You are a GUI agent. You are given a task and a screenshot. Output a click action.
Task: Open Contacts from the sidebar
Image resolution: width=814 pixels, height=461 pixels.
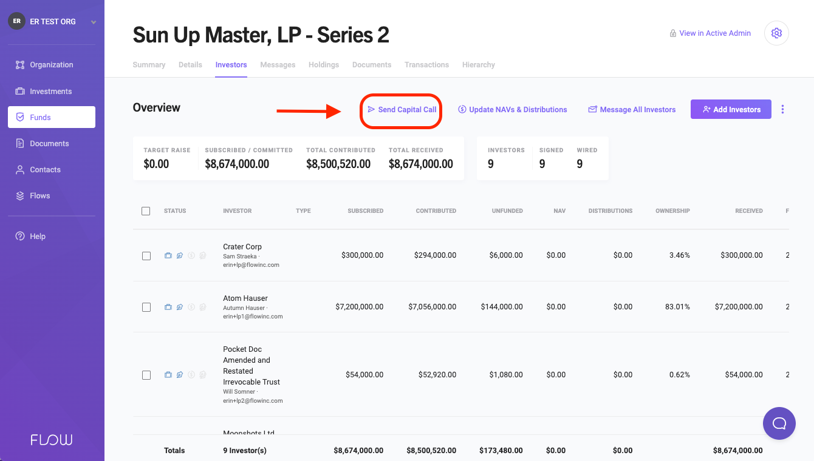[x=45, y=170]
